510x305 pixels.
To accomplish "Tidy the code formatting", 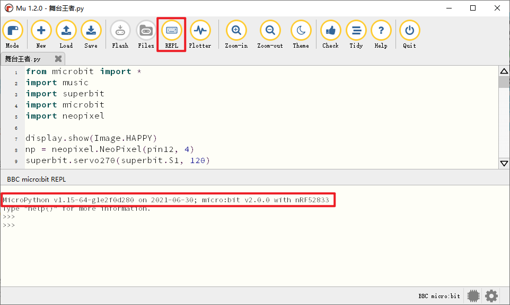I will tap(356, 34).
